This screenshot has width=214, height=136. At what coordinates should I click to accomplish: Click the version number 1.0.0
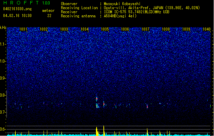(46, 3)
